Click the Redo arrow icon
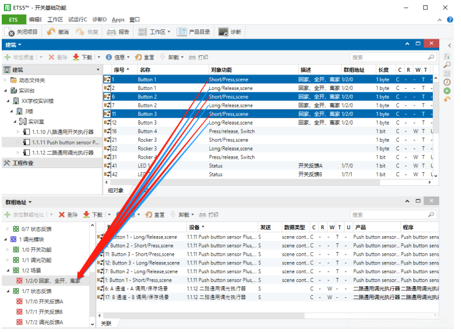 pyautogui.click(x=80, y=32)
